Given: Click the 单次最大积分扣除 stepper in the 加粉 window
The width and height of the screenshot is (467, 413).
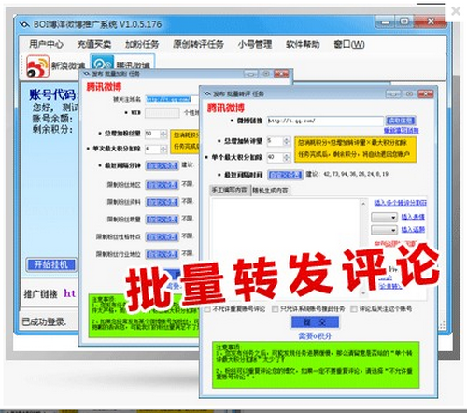Looking at the screenshot, I should tap(163, 150).
